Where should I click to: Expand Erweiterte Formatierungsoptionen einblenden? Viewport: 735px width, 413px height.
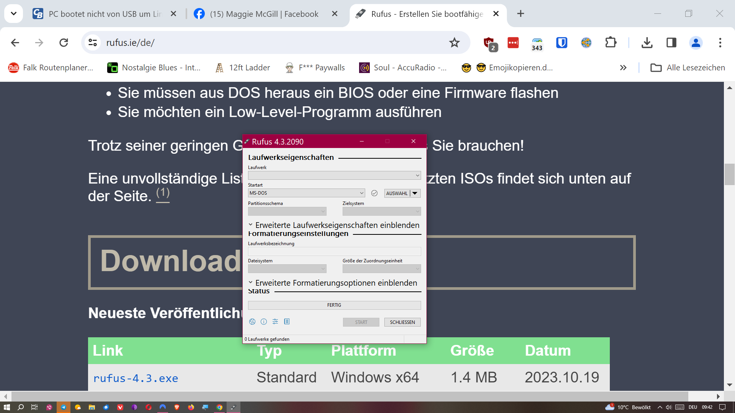tap(333, 283)
